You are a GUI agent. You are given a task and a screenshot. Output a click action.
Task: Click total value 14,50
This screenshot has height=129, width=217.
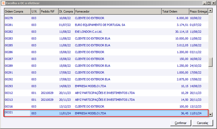(x=185, y=100)
